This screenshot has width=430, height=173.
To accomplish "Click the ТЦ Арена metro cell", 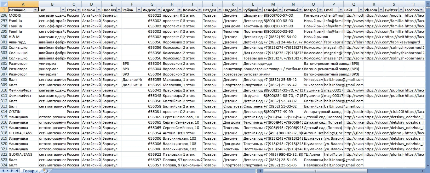I will coord(313,154).
